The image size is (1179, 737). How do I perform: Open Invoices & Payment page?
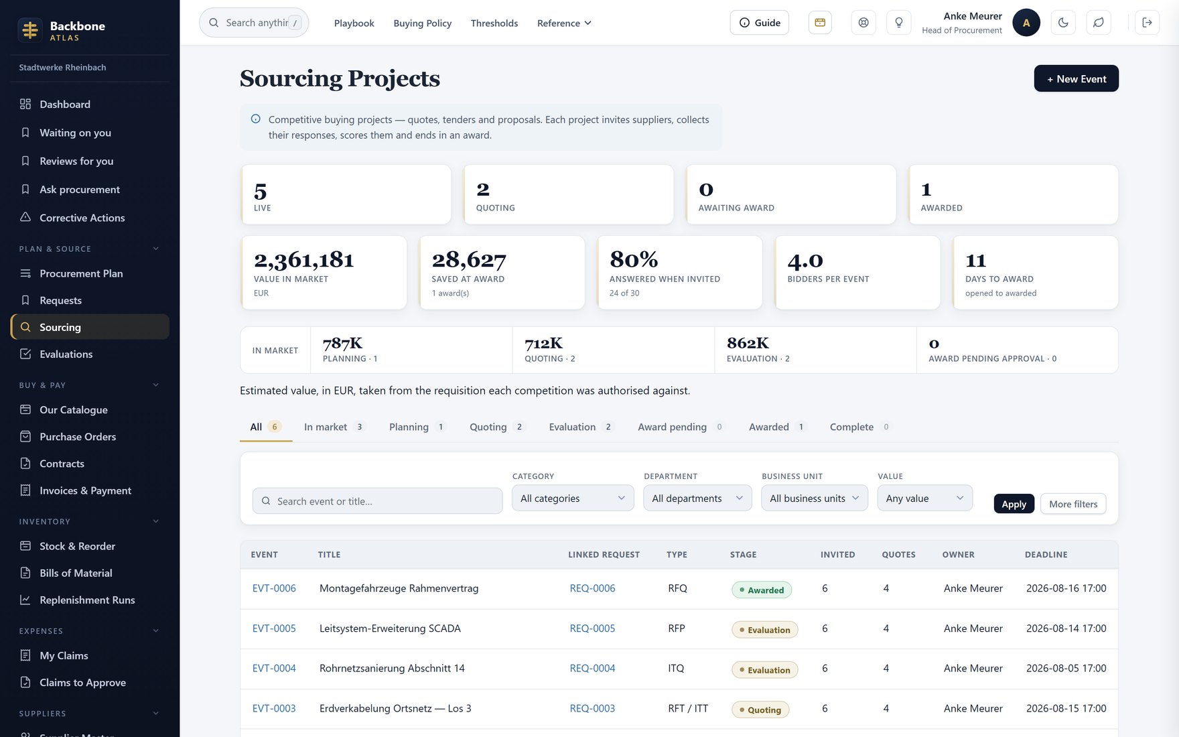(90, 490)
